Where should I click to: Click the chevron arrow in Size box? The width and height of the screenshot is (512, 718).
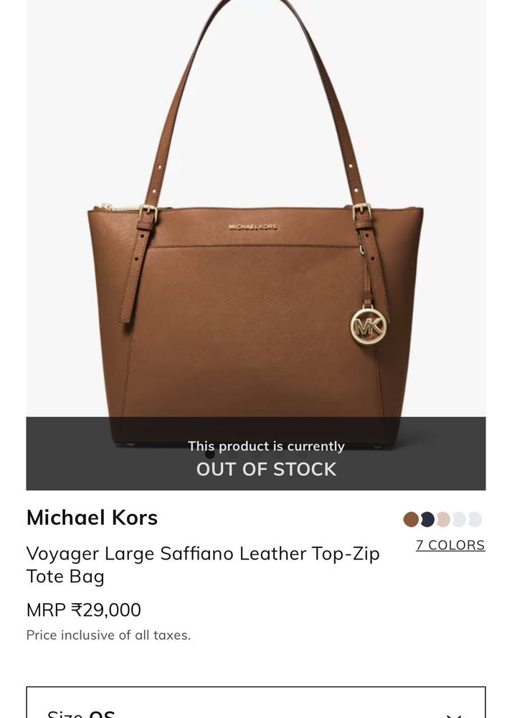tap(454, 714)
